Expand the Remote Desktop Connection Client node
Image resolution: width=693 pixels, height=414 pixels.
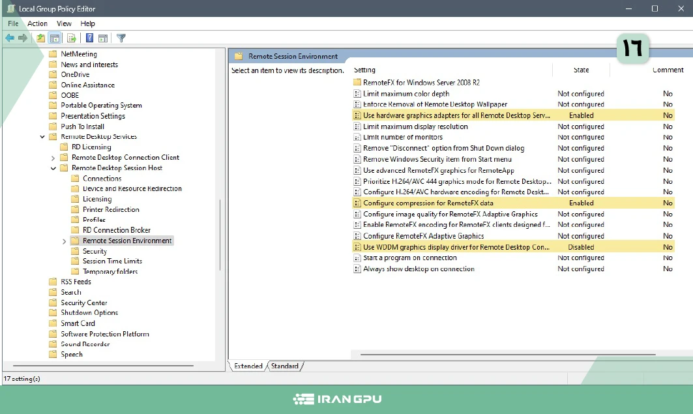click(53, 158)
